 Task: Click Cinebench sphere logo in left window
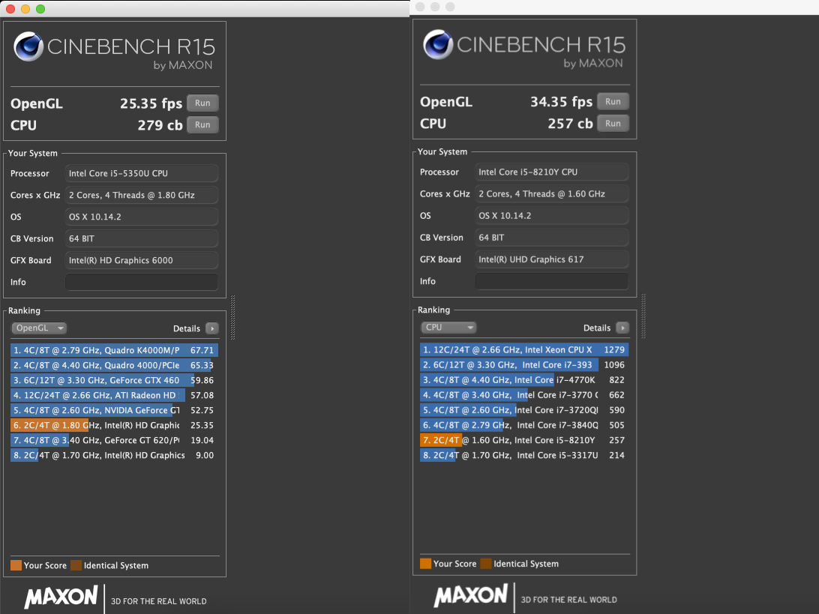tap(28, 46)
